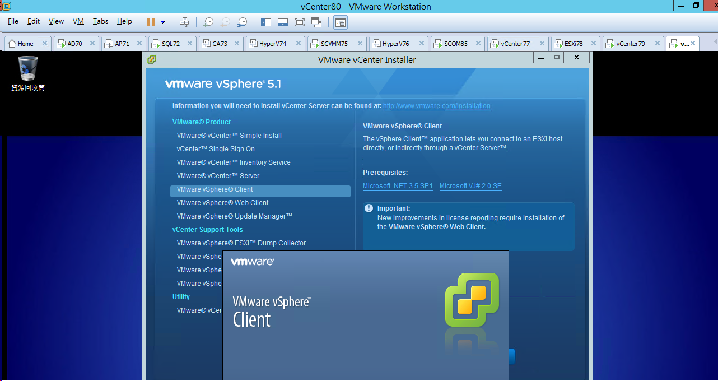Click the vCenter Installer title bar icon

click(152, 59)
